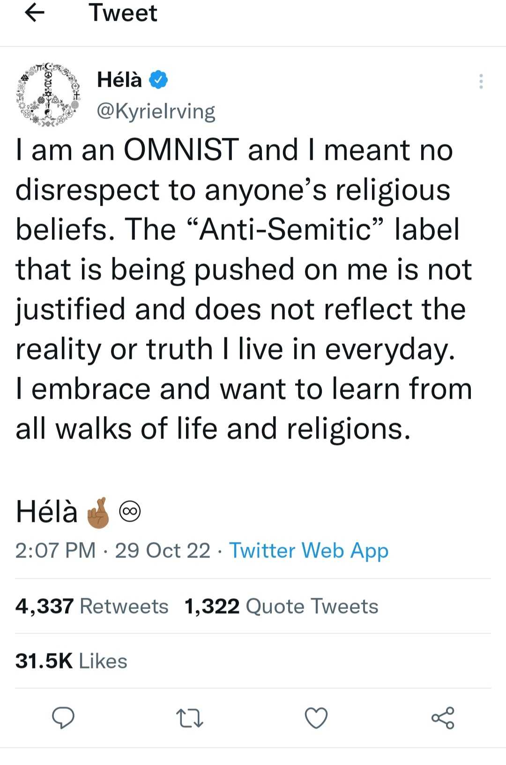
Task: Tap the blue verified badge
Action: click(158, 80)
